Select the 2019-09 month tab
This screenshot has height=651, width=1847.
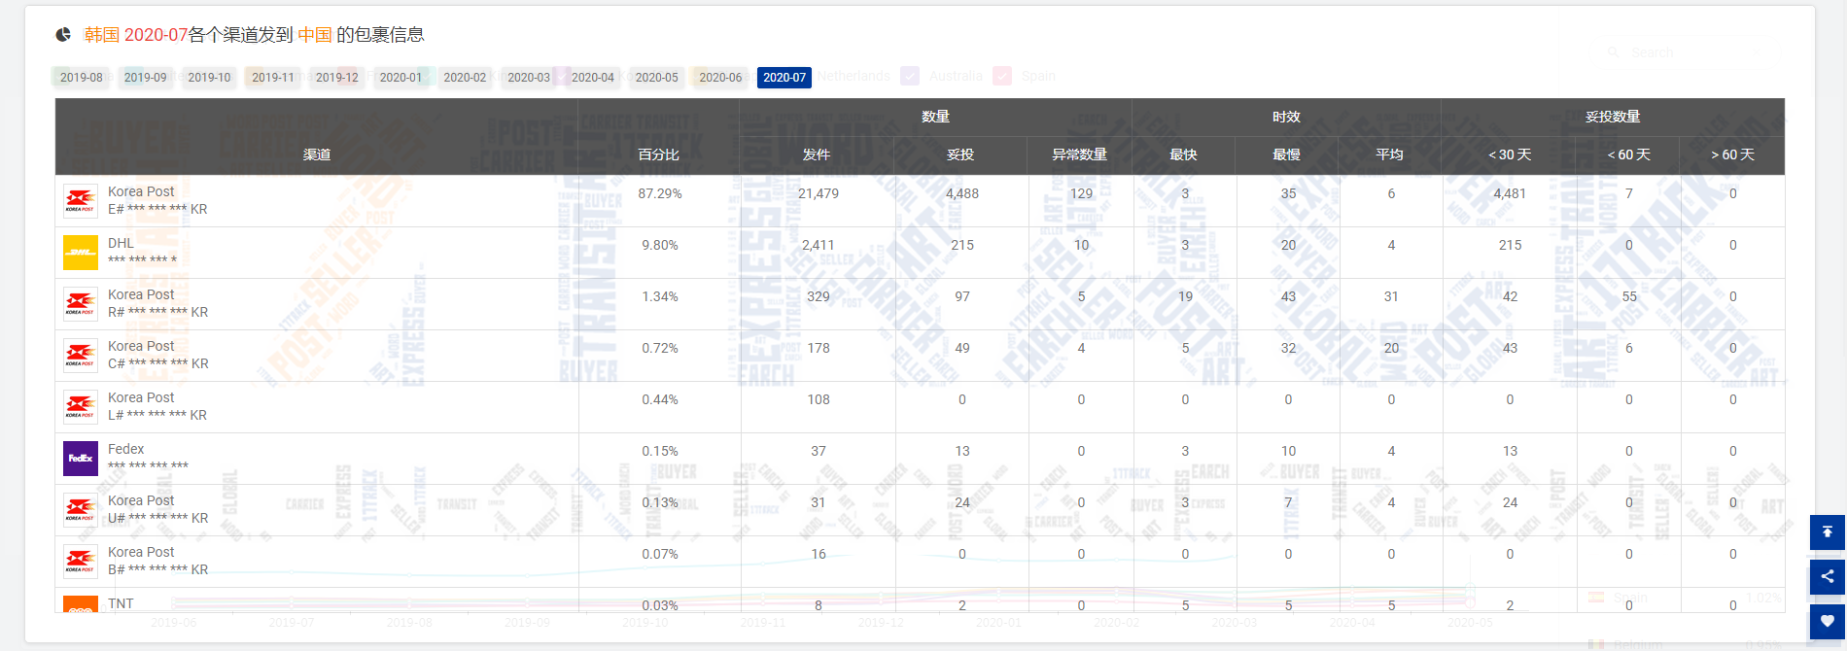pyautogui.click(x=146, y=78)
